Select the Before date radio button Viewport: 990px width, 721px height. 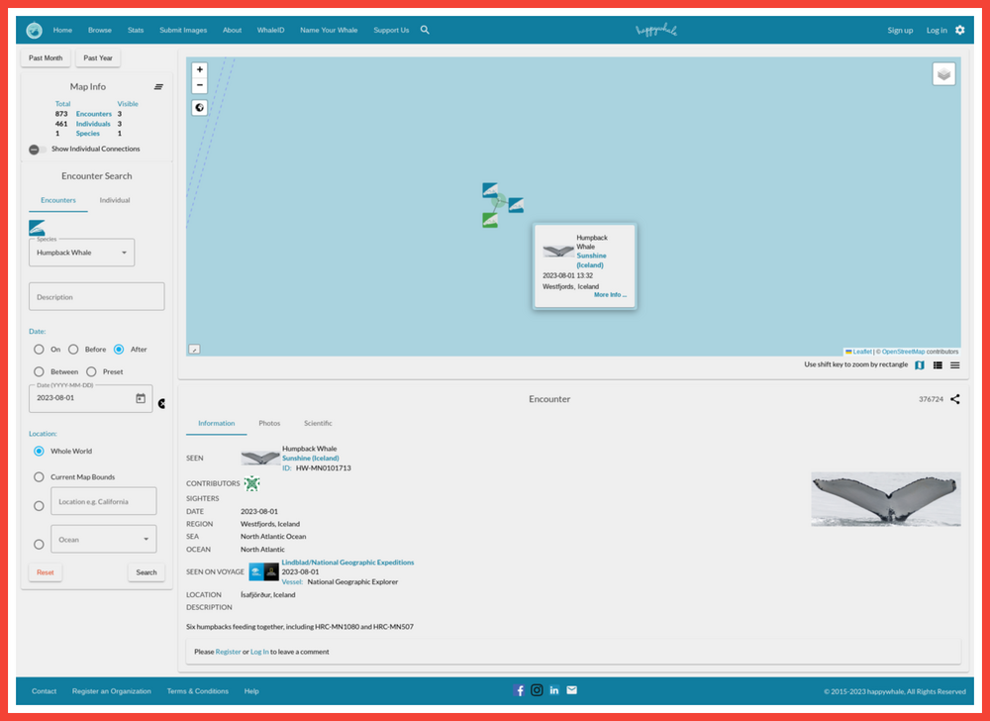[x=74, y=350]
